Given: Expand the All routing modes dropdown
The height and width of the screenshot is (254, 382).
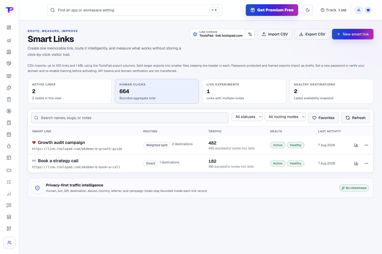Looking at the screenshot, I should click(285, 117).
